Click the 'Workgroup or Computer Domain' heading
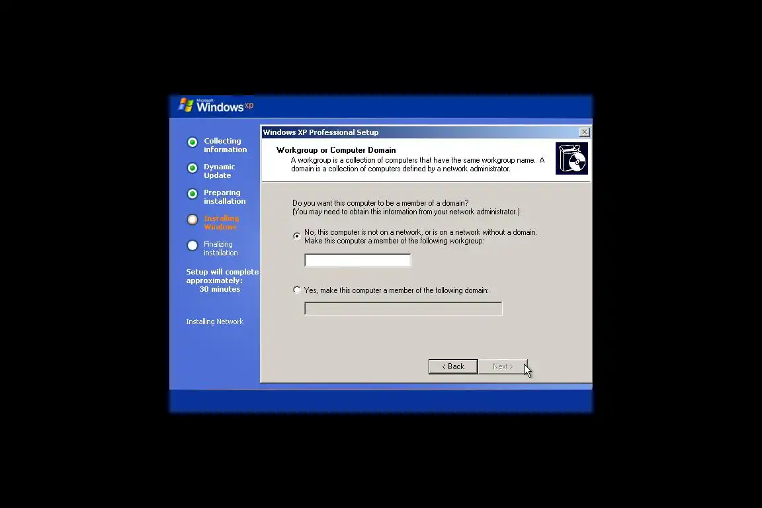 (x=336, y=150)
